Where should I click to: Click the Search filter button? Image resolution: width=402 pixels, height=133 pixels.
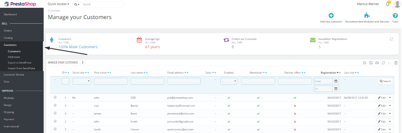click(385, 81)
